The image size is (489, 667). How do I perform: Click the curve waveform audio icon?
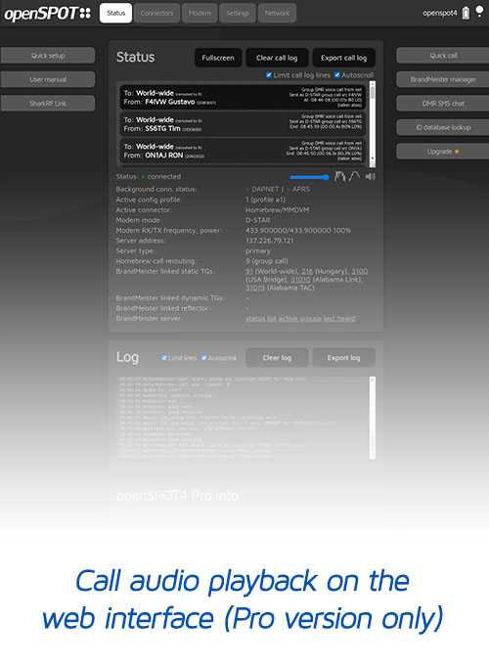[x=354, y=176]
